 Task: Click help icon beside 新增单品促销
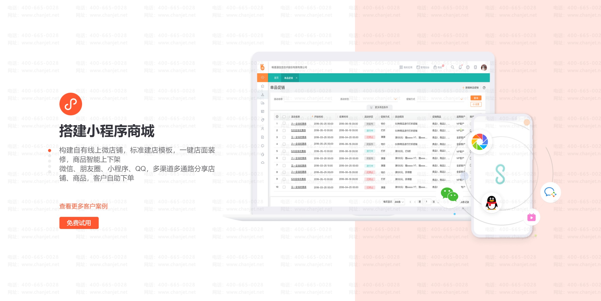[484, 88]
